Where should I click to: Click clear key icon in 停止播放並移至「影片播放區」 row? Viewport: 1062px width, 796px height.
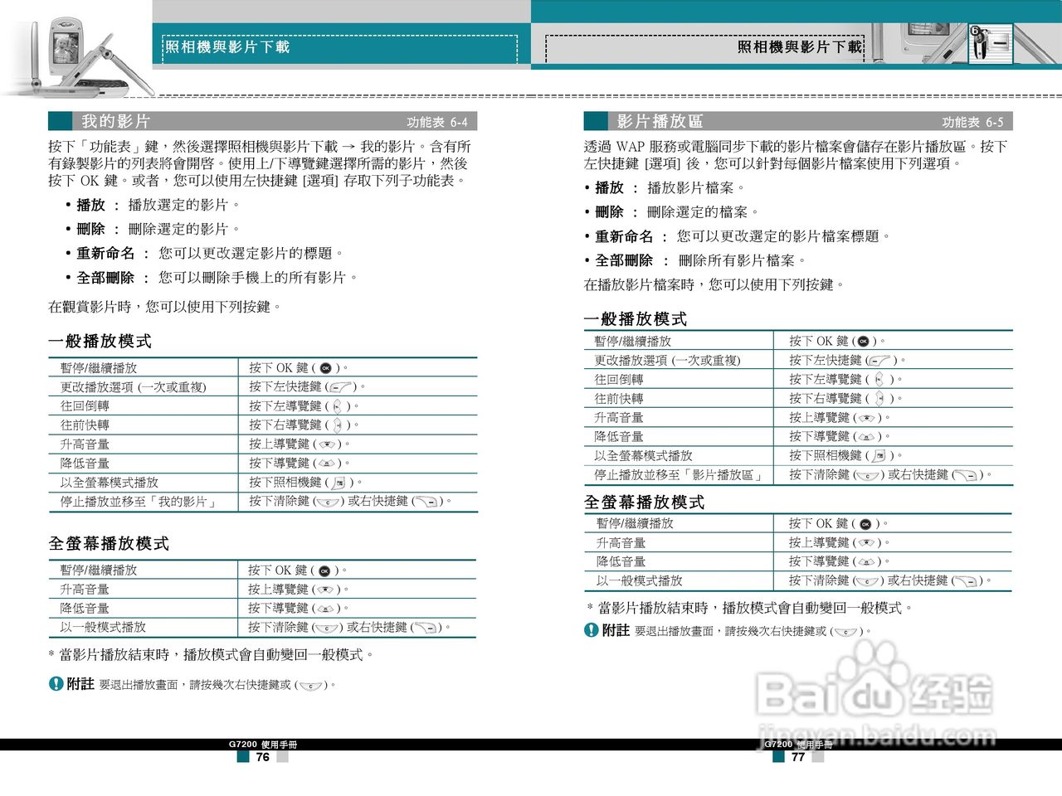pyautogui.click(x=869, y=475)
